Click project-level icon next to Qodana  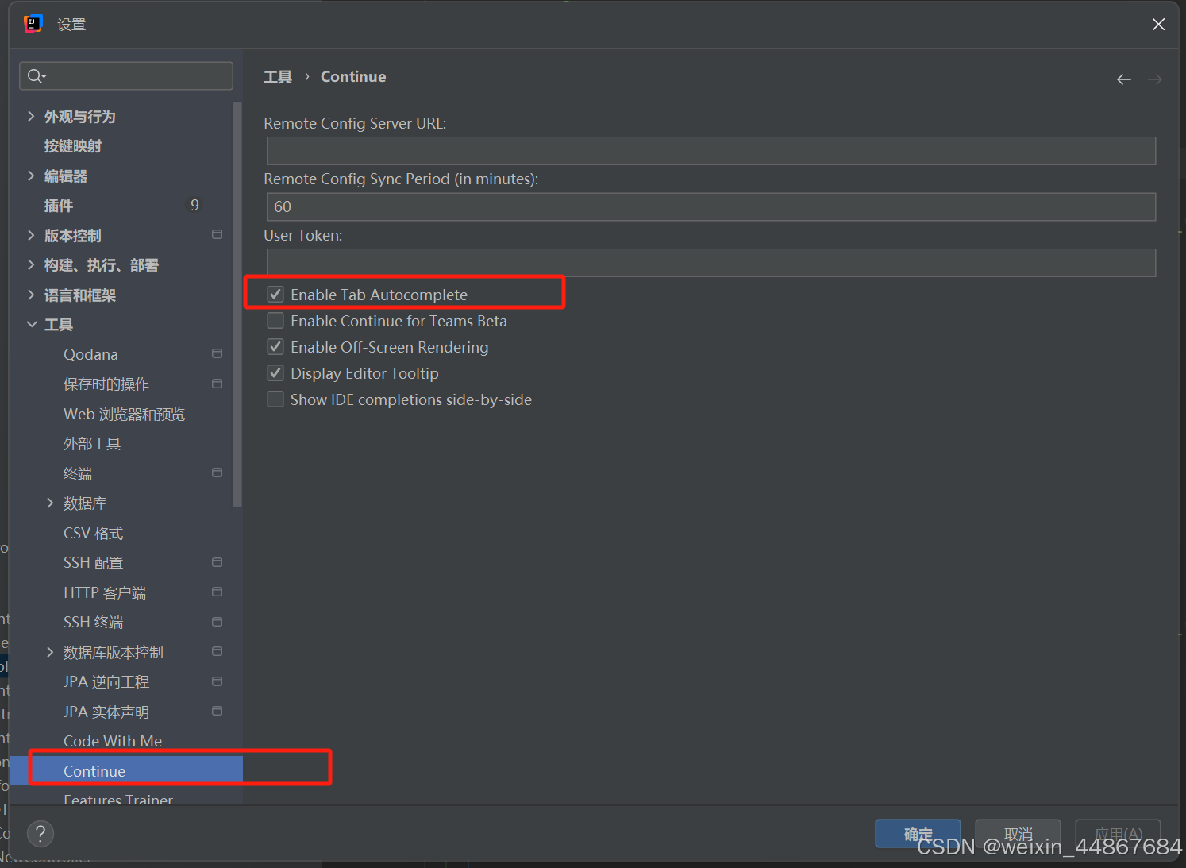pos(217,353)
